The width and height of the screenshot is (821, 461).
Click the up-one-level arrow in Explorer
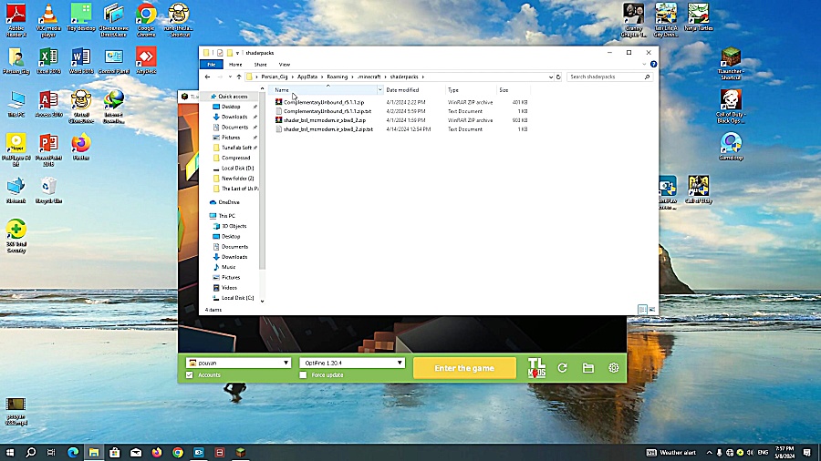pyautogui.click(x=239, y=77)
